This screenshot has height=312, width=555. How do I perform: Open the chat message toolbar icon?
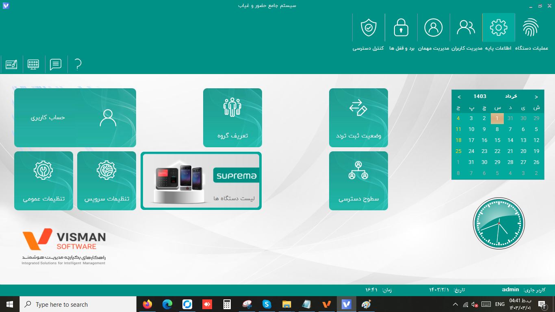tap(56, 64)
